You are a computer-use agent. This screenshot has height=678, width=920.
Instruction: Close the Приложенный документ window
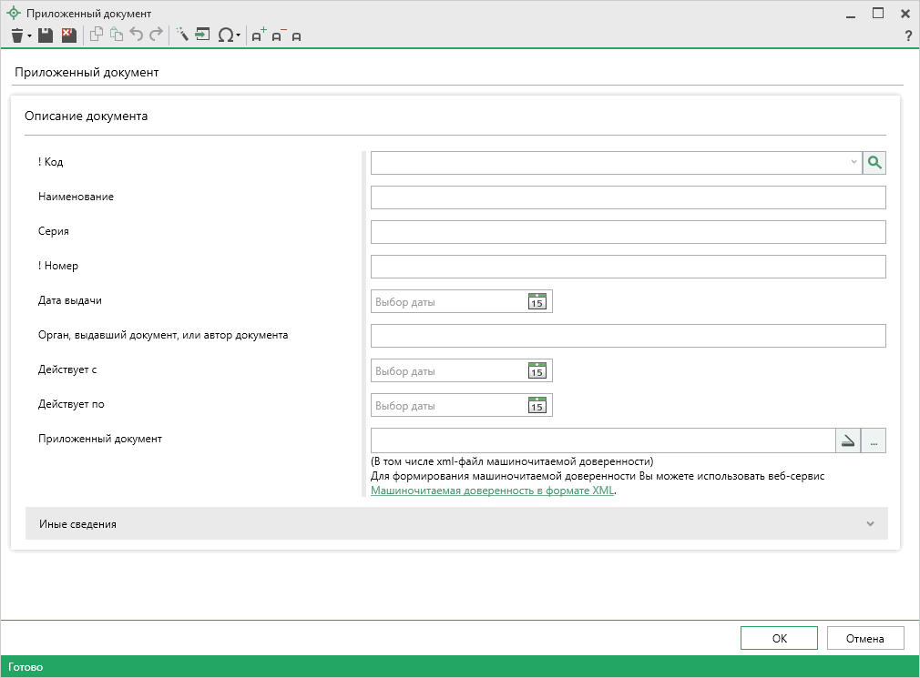[905, 14]
